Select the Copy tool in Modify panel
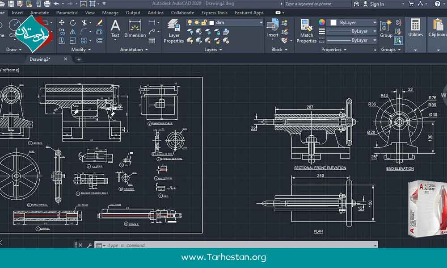447x268 pixels. point(62,32)
